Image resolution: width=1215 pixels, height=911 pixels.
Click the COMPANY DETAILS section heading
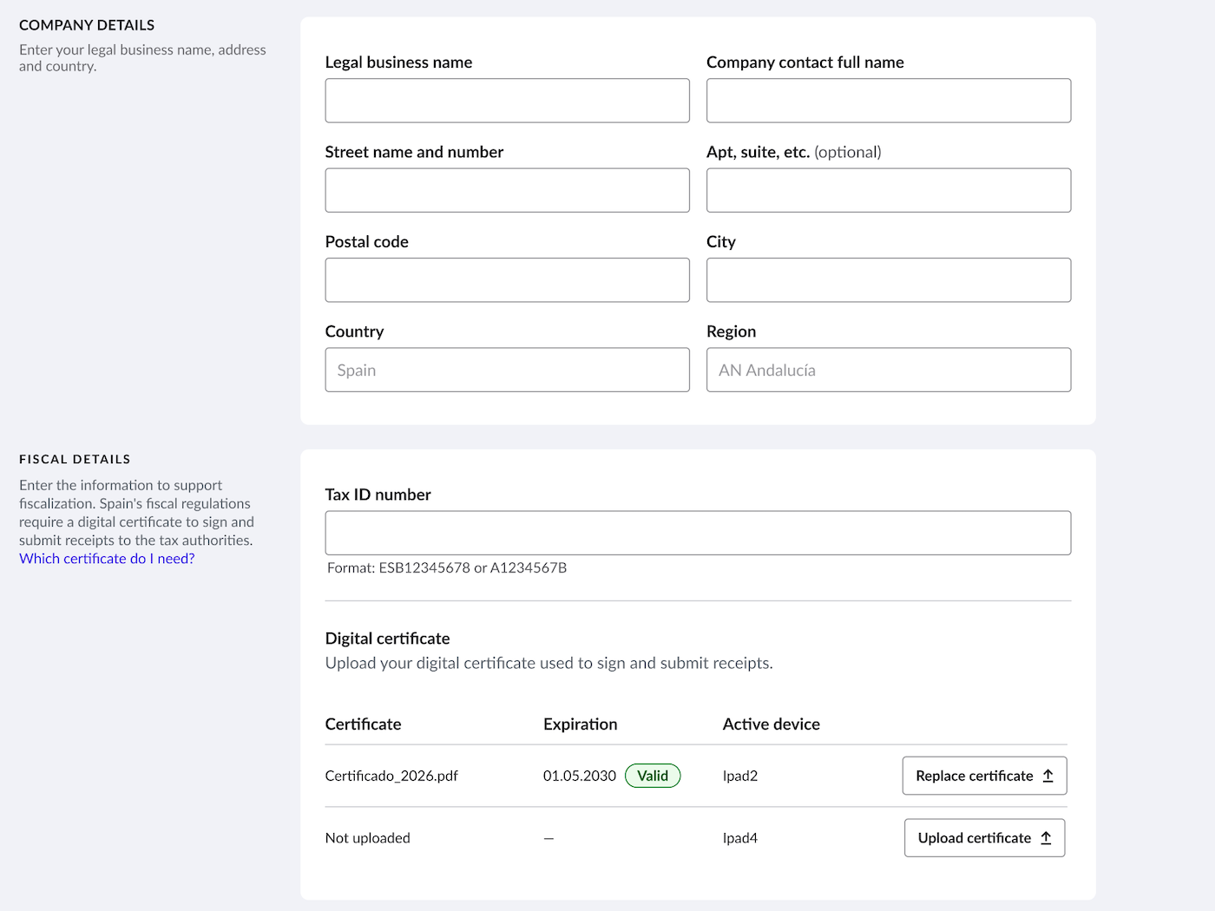pos(87,25)
